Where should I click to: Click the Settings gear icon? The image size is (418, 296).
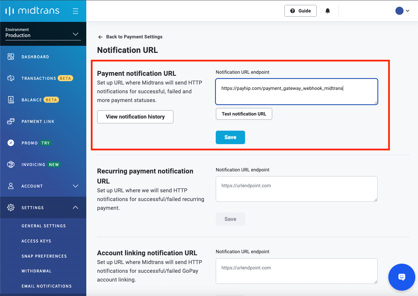(11, 207)
